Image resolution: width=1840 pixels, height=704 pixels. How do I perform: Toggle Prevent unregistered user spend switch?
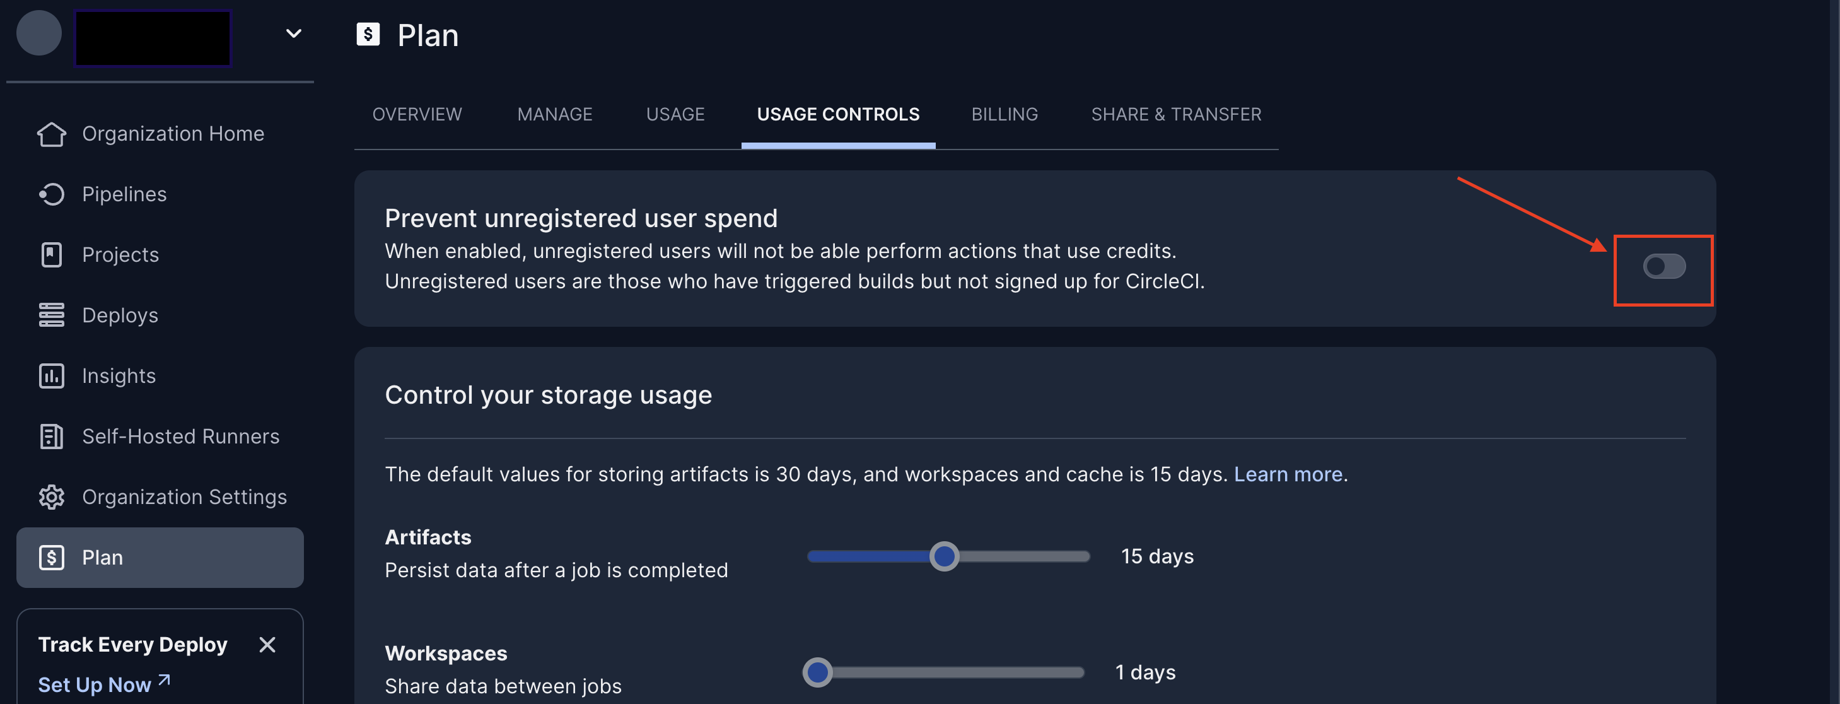(1663, 267)
